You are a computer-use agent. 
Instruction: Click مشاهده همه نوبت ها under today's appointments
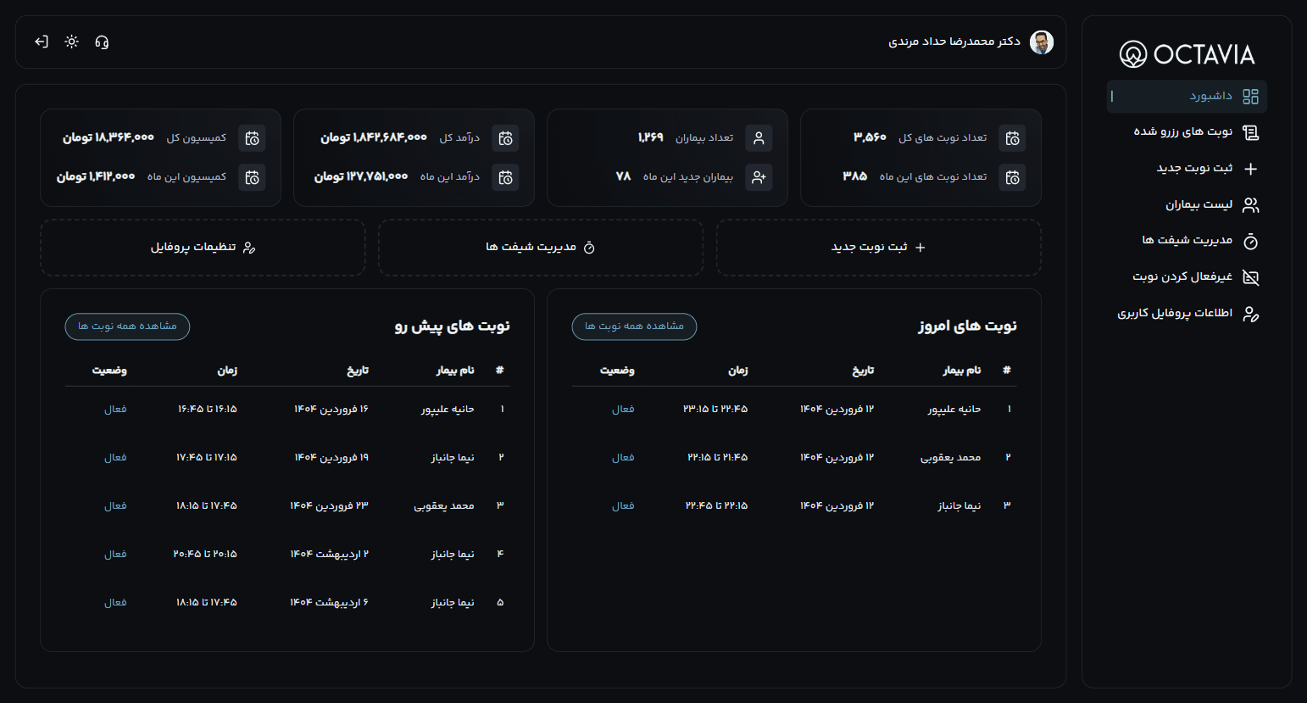[x=634, y=326]
